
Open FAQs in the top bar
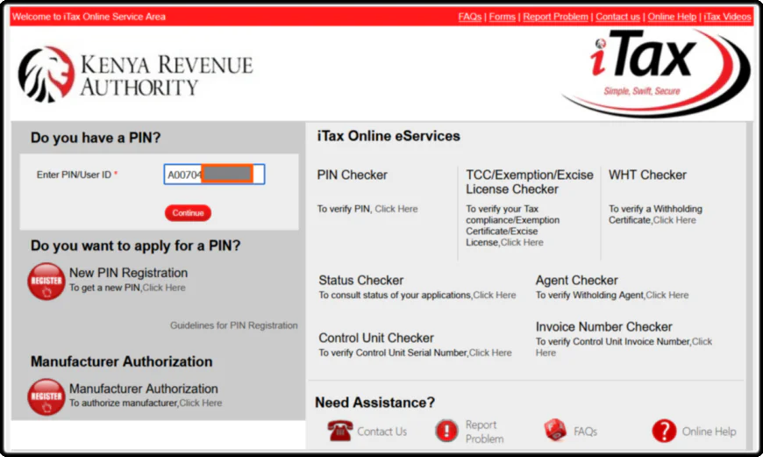[x=469, y=17]
